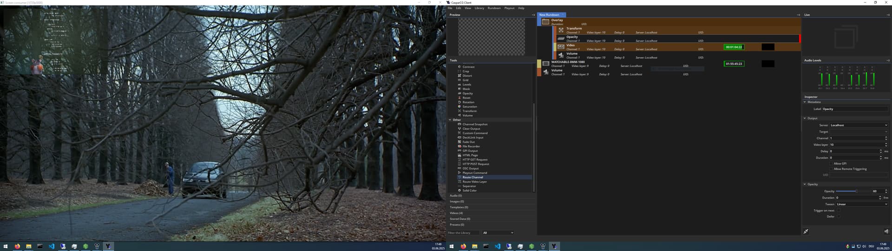
Task: Open the File menu
Action: (x=450, y=8)
